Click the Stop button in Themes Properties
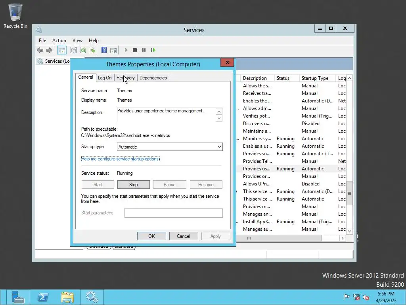406x305 pixels. coord(133,185)
